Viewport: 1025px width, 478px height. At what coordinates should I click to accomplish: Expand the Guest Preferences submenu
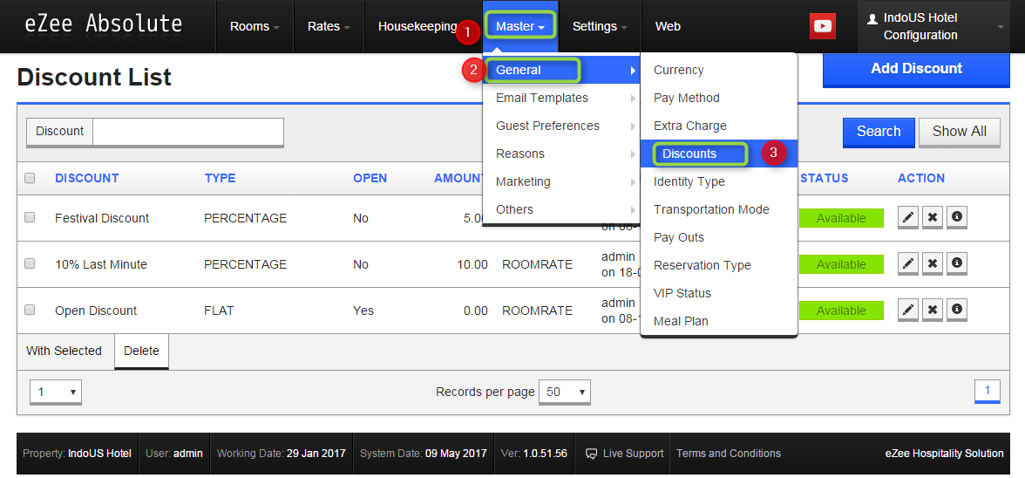click(x=561, y=126)
